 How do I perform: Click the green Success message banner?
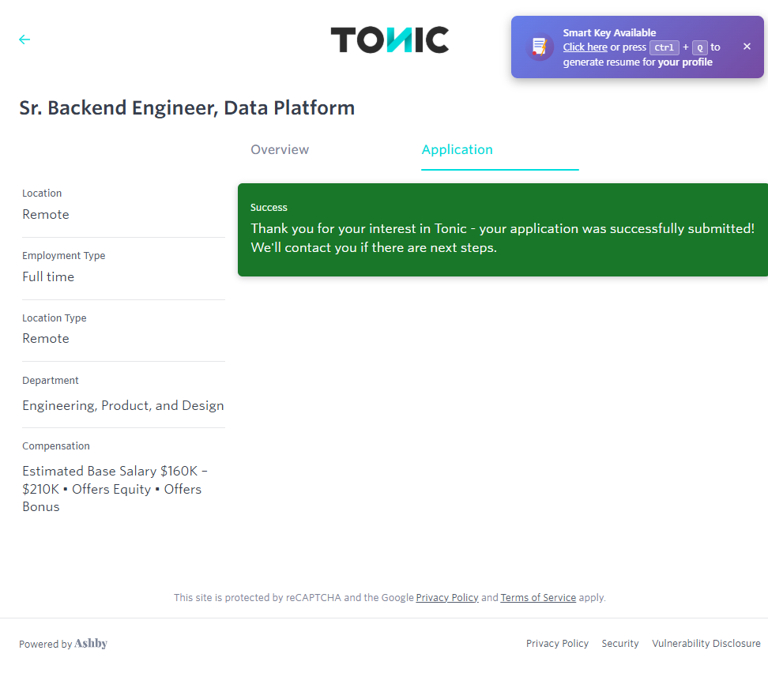pos(503,230)
